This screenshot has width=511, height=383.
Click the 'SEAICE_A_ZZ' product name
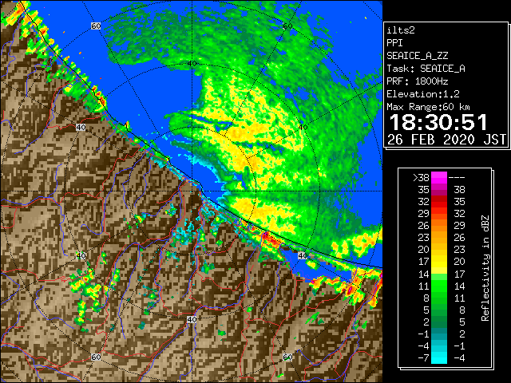(418, 56)
